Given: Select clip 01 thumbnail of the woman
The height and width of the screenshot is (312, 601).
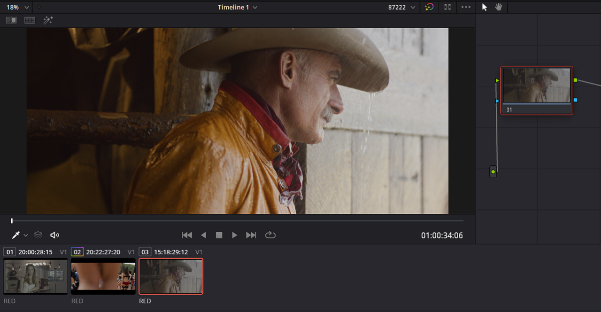Looking at the screenshot, I should 36,276.
